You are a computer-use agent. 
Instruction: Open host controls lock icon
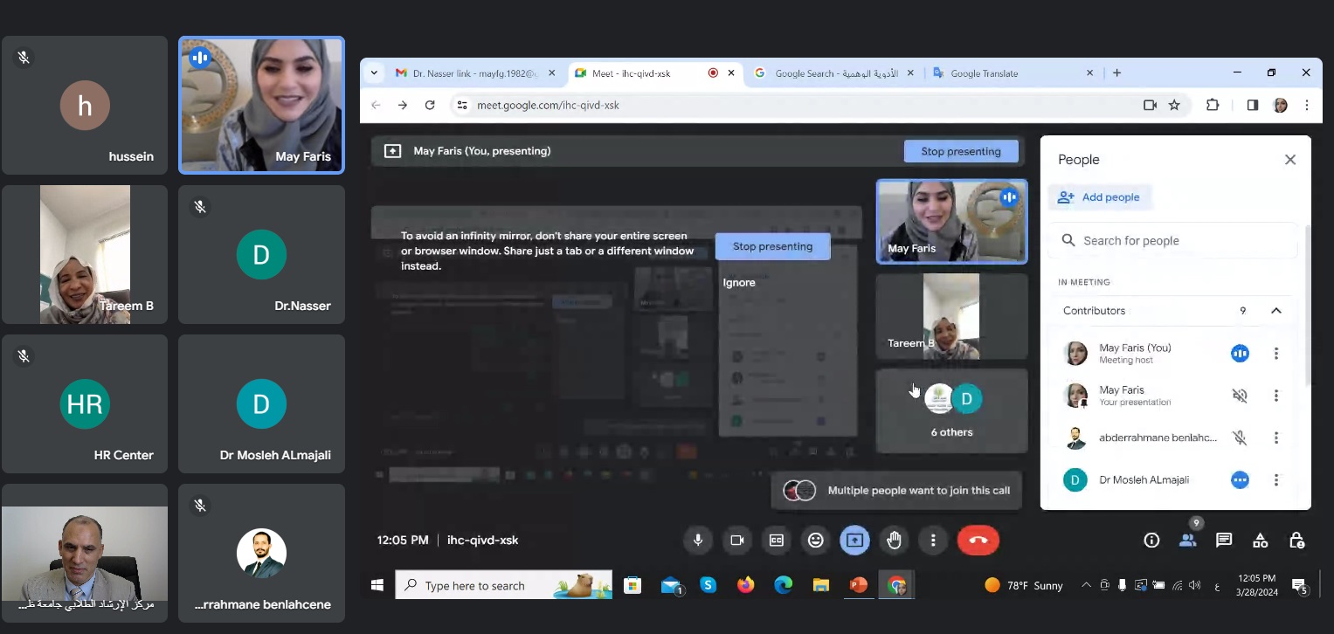point(1296,541)
